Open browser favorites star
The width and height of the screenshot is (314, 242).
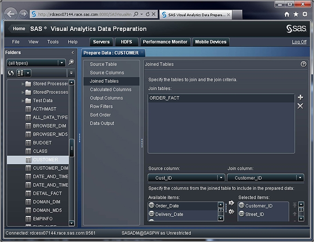(x=296, y=14)
